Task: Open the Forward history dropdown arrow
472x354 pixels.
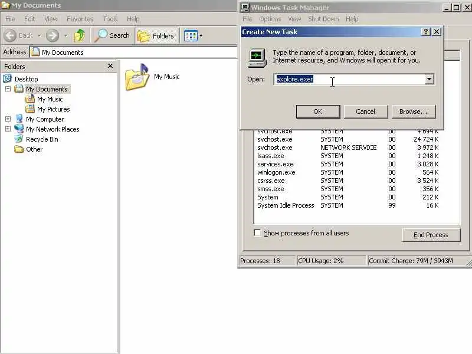Action: pyautogui.click(x=66, y=35)
